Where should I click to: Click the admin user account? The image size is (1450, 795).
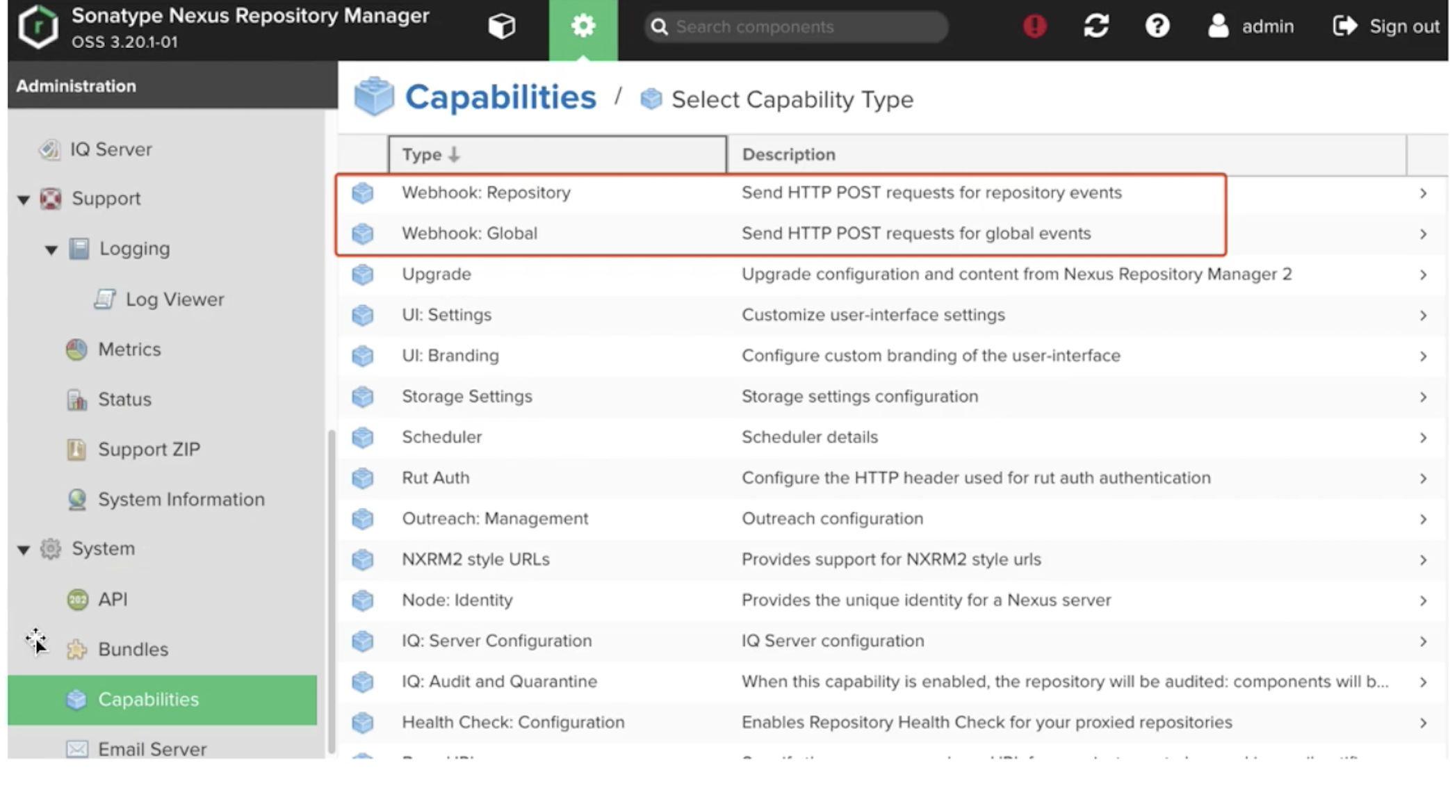pyautogui.click(x=1251, y=26)
